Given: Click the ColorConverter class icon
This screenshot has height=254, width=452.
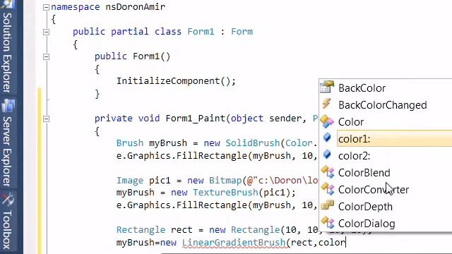Looking at the screenshot, I should [x=328, y=188].
